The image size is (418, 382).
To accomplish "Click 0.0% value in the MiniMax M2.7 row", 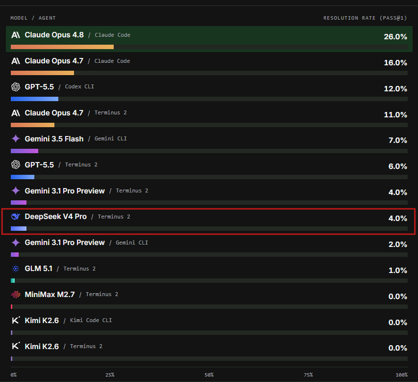I will point(398,297).
